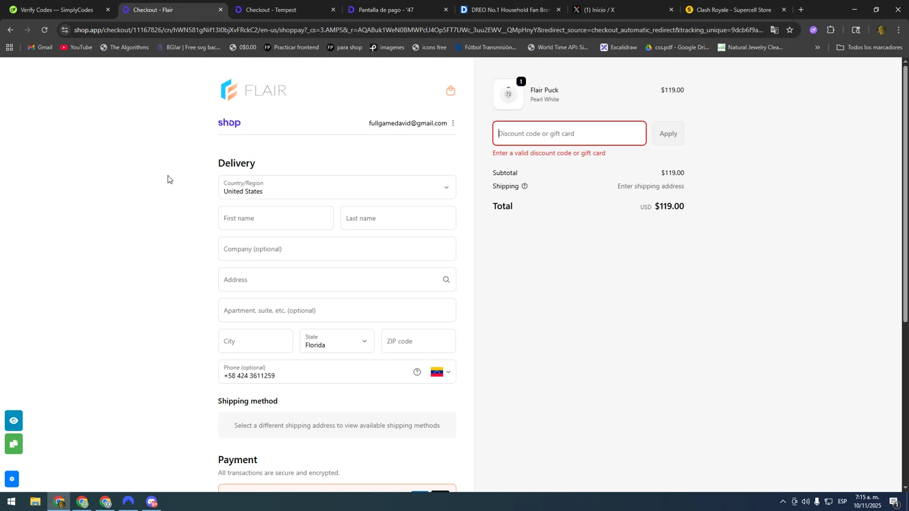This screenshot has height=511, width=909.
Task: Open notification center icon
Action: coord(894,502)
